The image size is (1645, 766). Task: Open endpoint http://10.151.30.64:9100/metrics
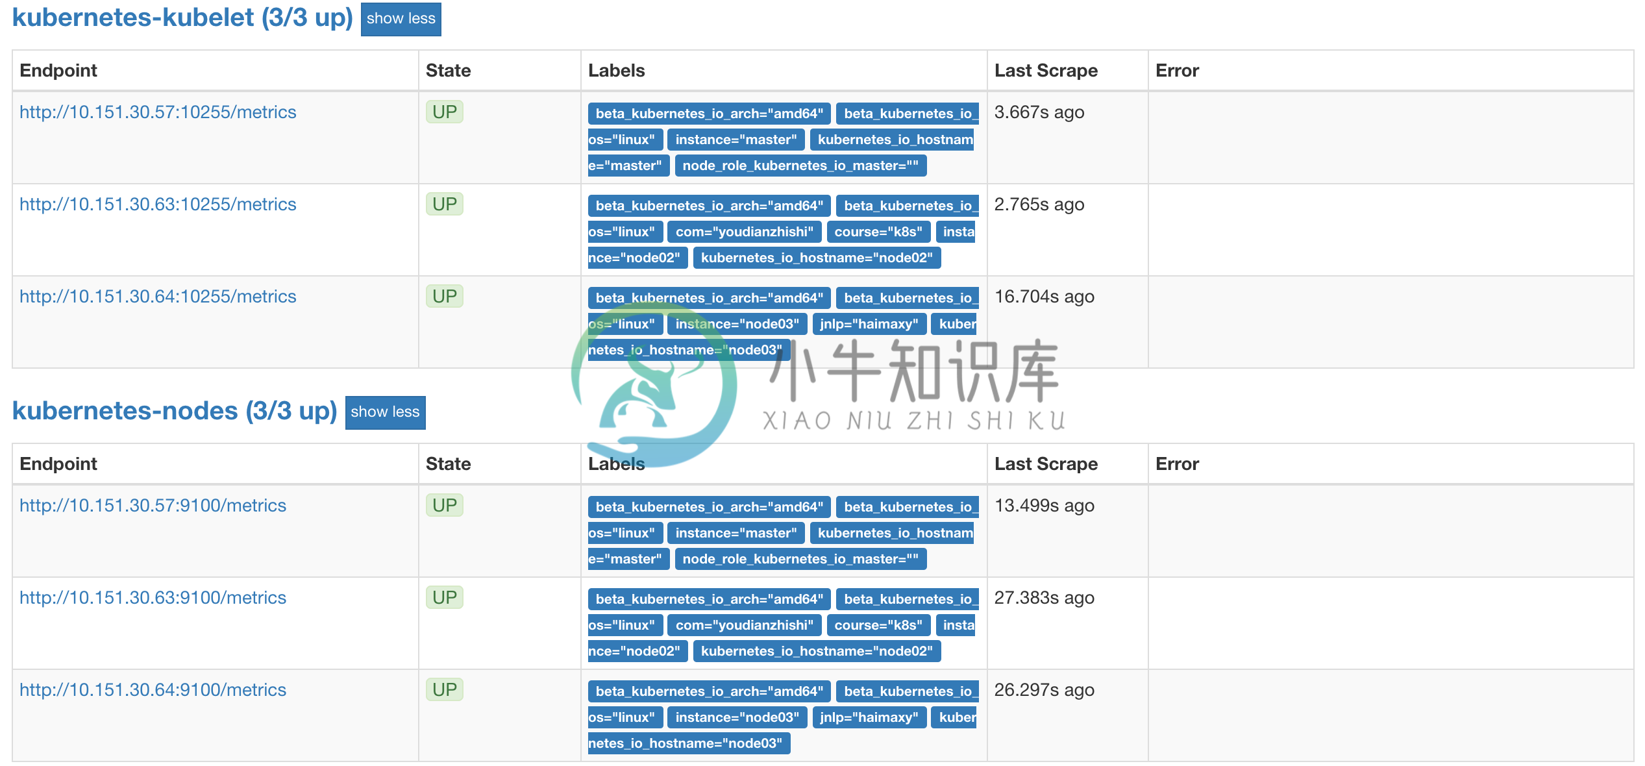[153, 690]
